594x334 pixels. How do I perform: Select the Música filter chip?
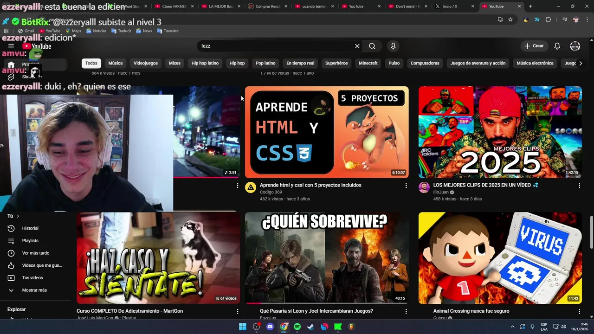tap(116, 63)
